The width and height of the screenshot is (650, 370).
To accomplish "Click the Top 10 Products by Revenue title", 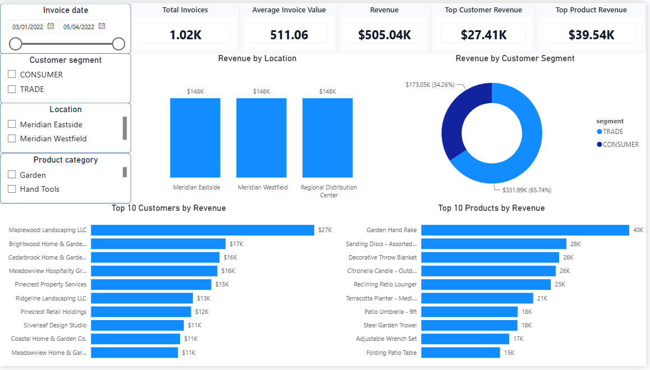I will [x=491, y=208].
